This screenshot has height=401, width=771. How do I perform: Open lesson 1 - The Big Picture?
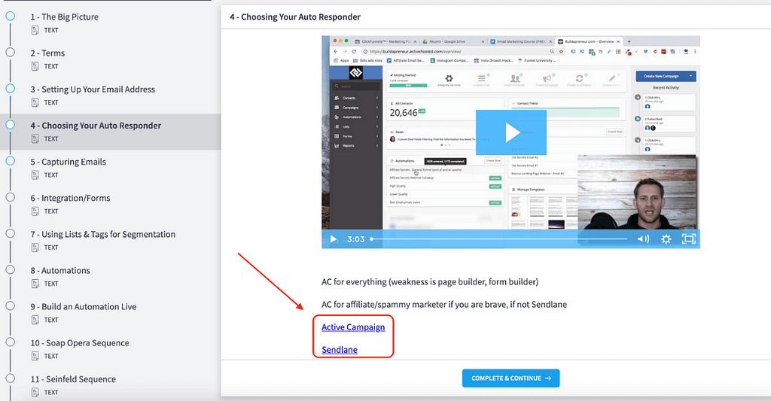(x=65, y=17)
